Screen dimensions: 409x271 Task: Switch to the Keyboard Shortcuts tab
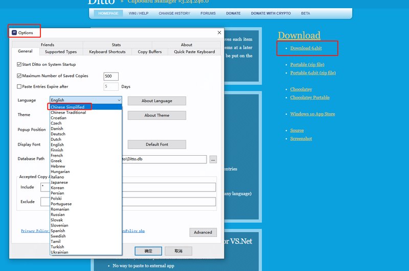(107, 52)
